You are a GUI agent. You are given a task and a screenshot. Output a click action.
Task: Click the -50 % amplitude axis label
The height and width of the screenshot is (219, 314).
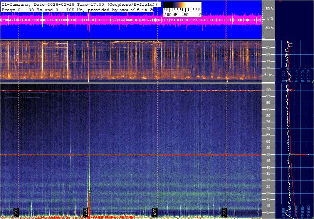coord(269,28)
